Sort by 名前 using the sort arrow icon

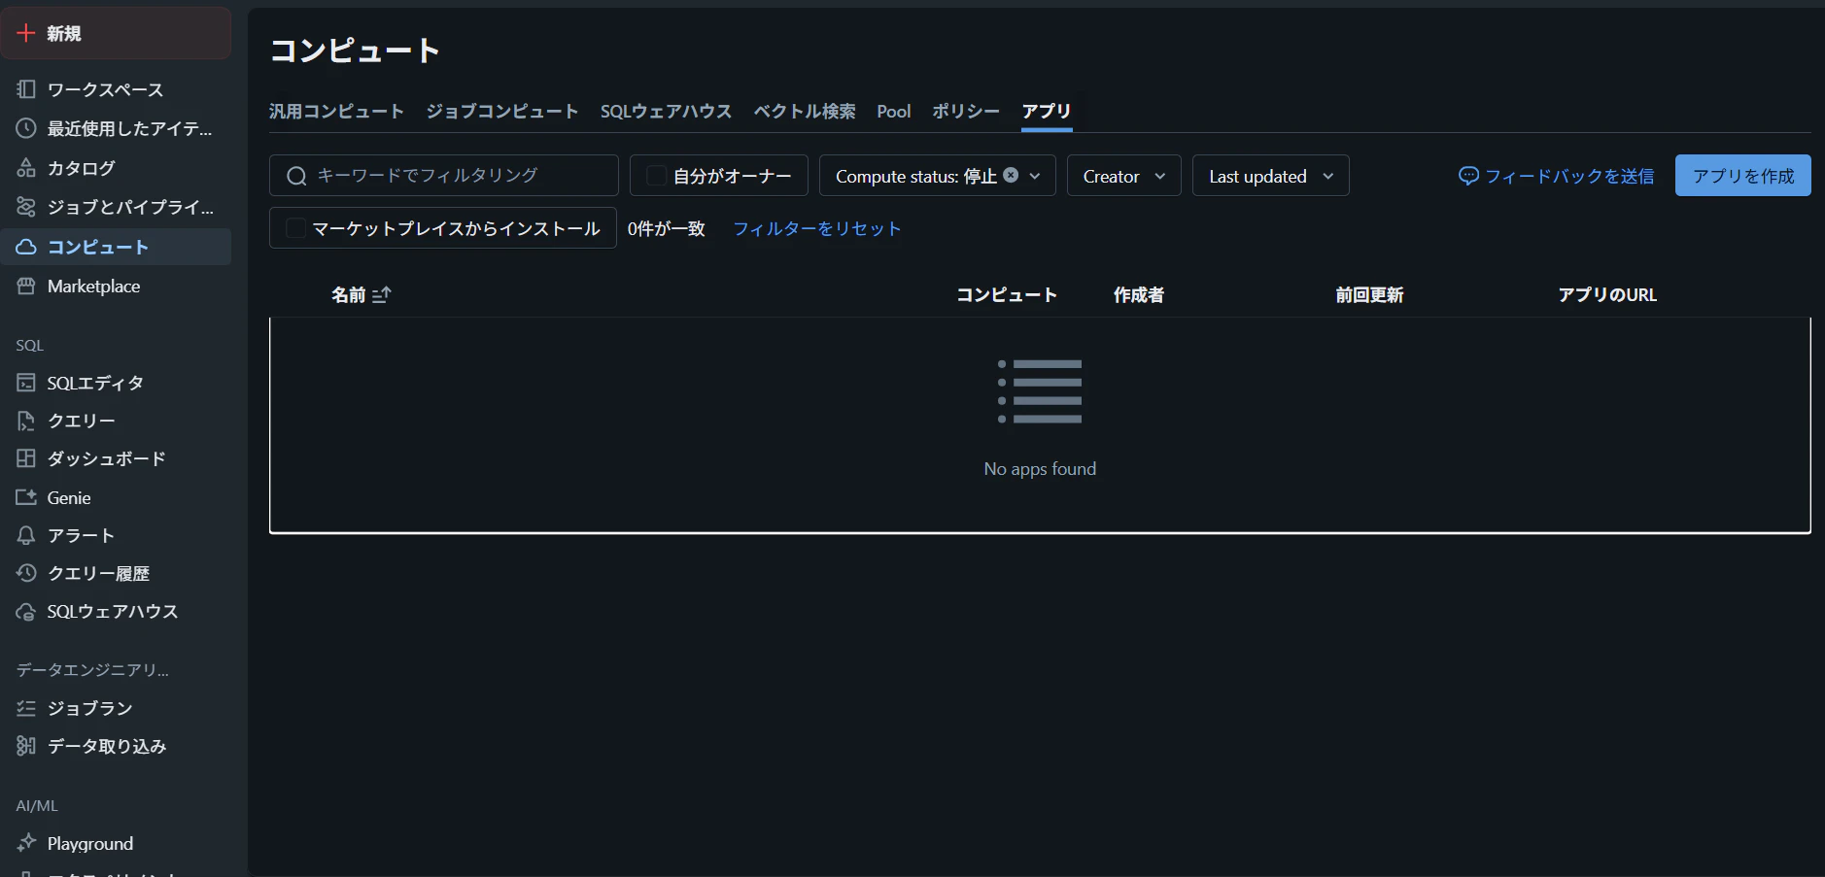point(381,294)
